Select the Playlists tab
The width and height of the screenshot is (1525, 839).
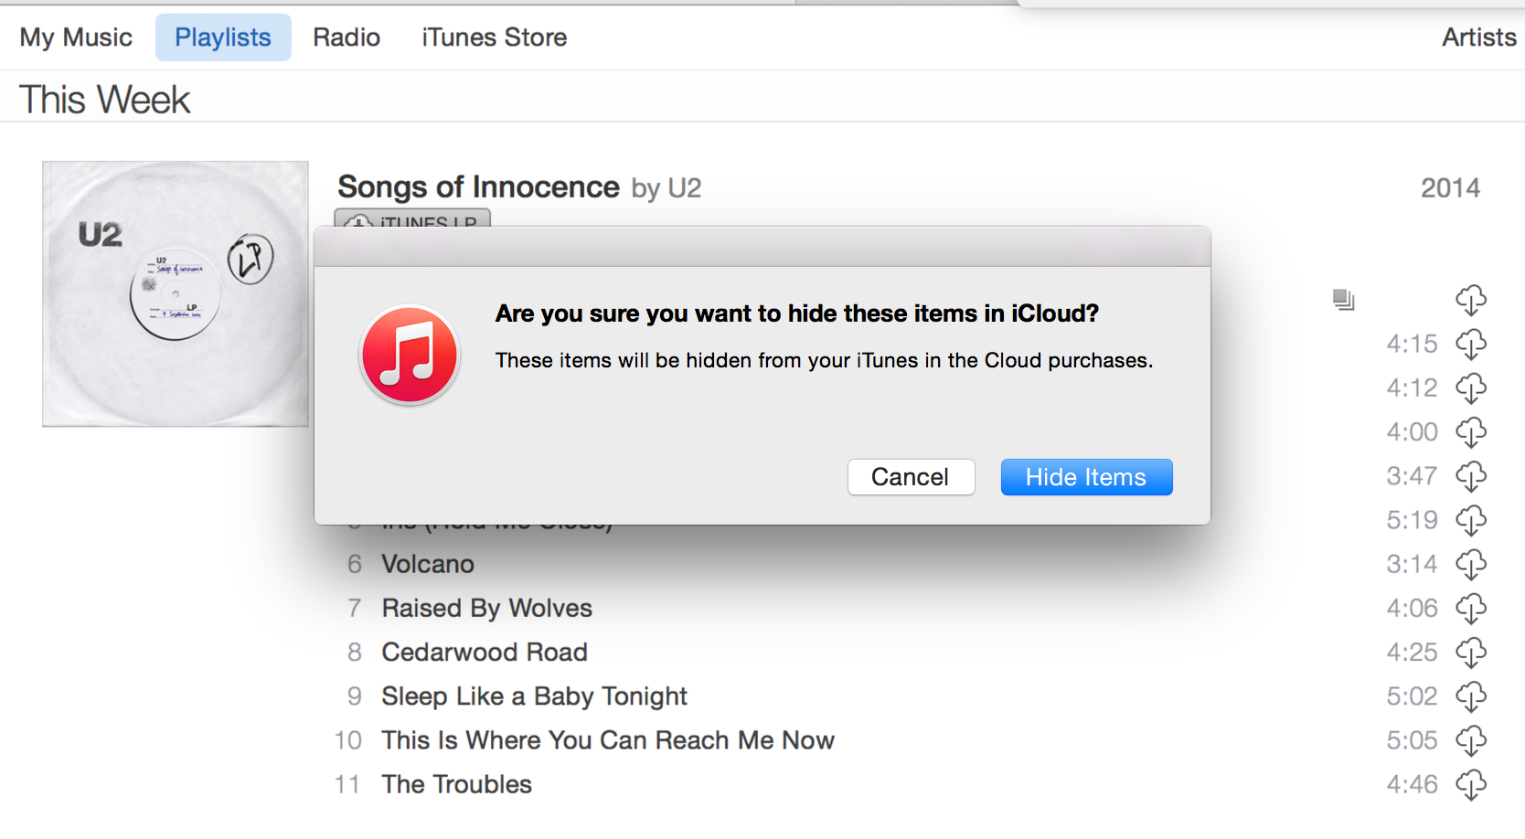[223, 37]
